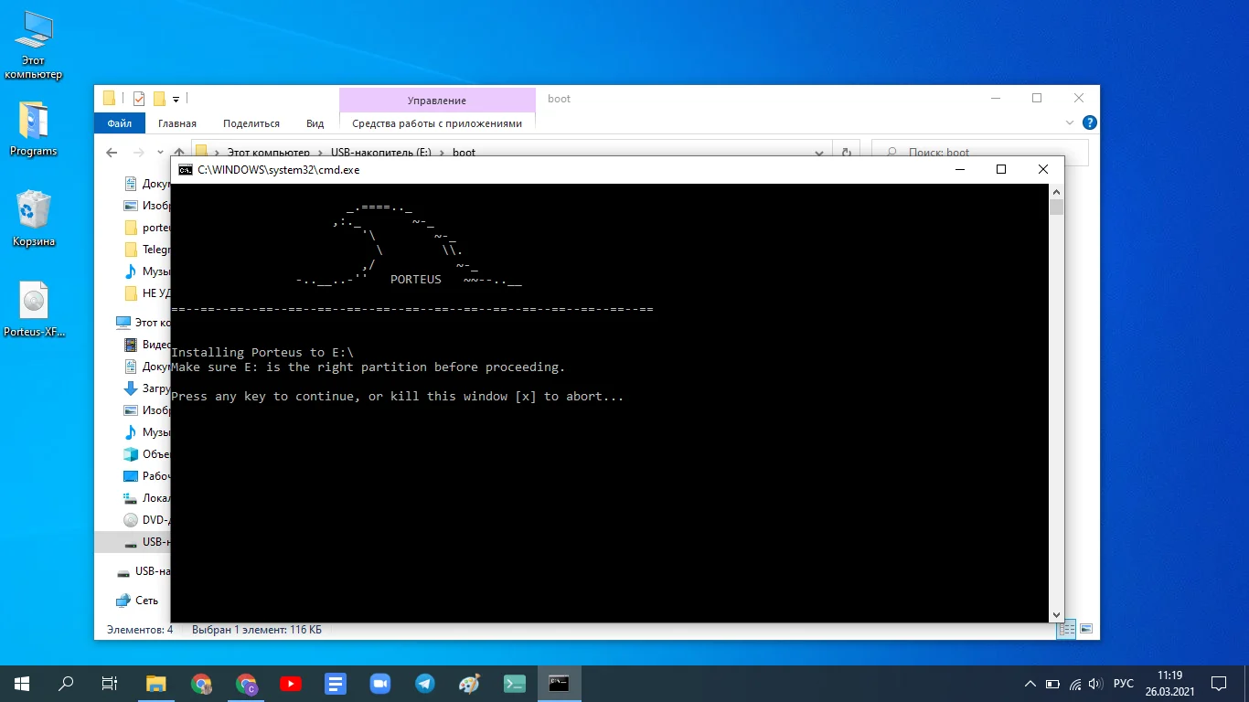Open the Этот компьютер desktop icon
1249x702 pixels.
(33, 46)
